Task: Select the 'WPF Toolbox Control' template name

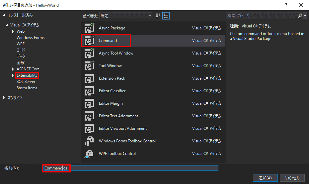Action: (117, 154)
